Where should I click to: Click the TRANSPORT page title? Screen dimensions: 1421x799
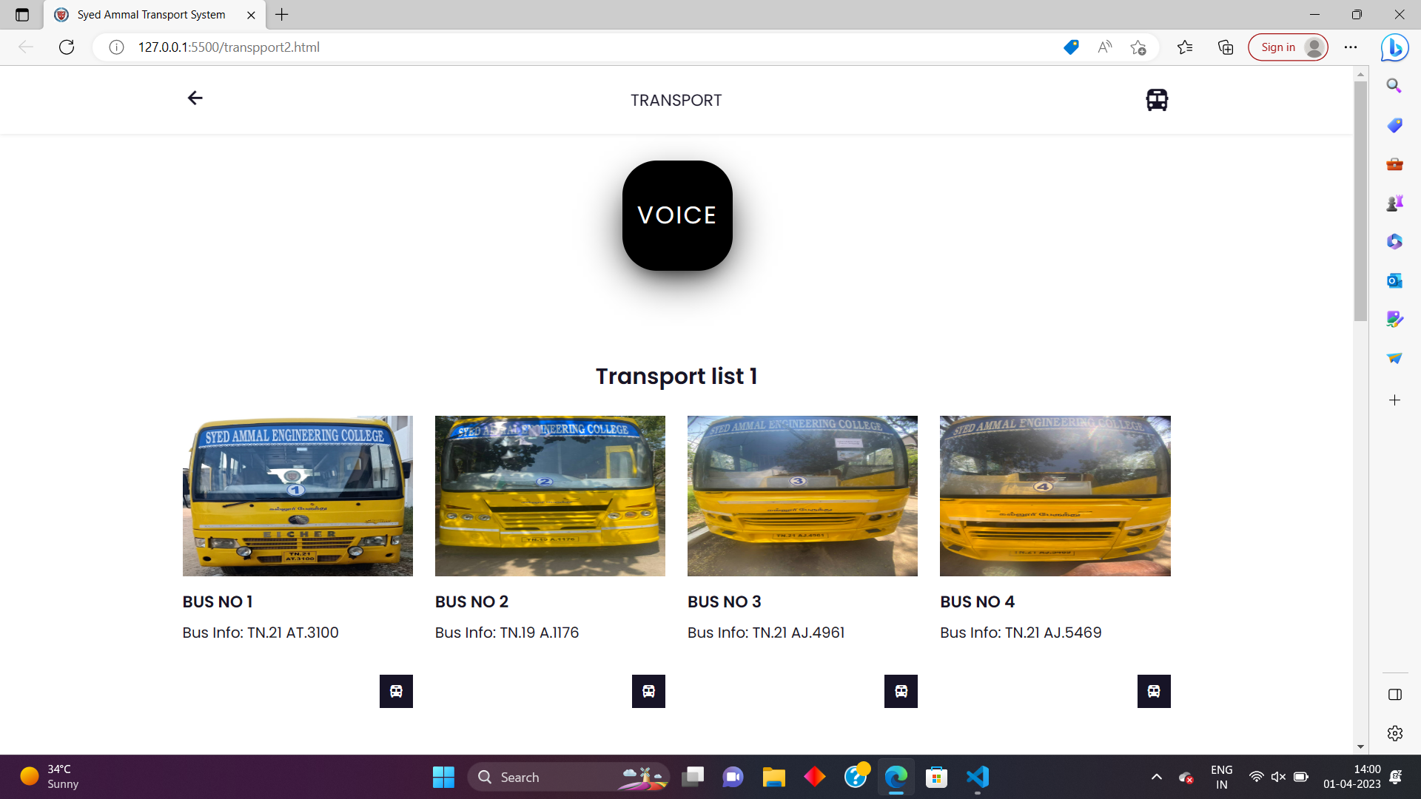click(x=676, y=100)
